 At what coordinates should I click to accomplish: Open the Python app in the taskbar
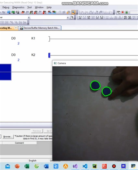click(x=133, y=166)
